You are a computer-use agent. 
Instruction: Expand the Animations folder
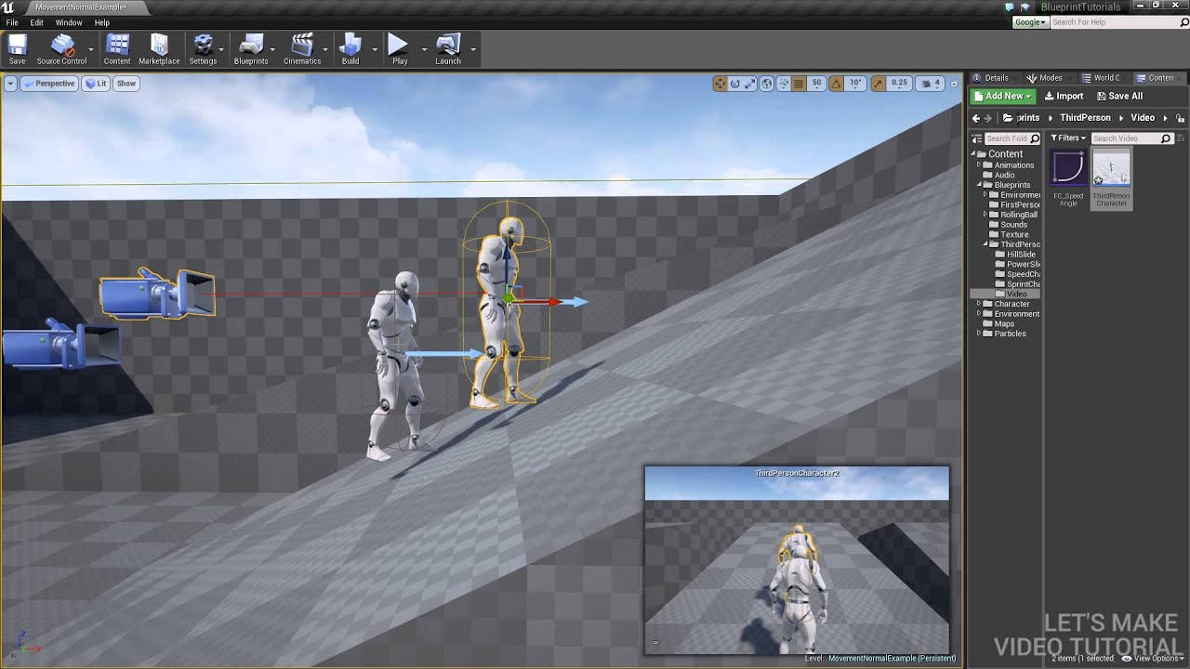979,165
